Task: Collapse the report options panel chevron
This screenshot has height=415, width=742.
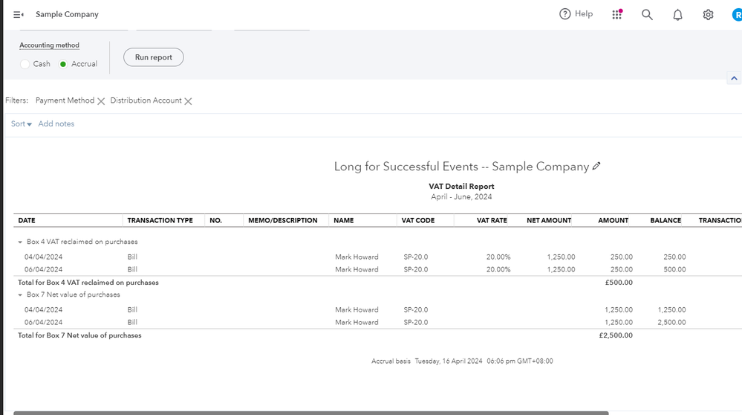Action: (734, 78)
